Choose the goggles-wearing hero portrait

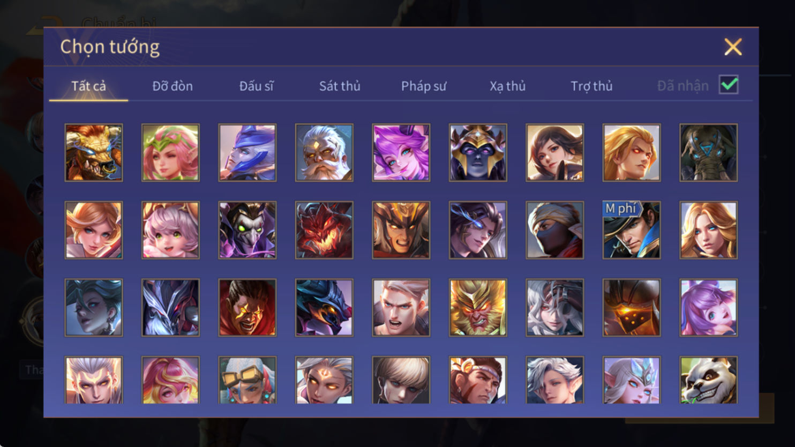(247, 380)
